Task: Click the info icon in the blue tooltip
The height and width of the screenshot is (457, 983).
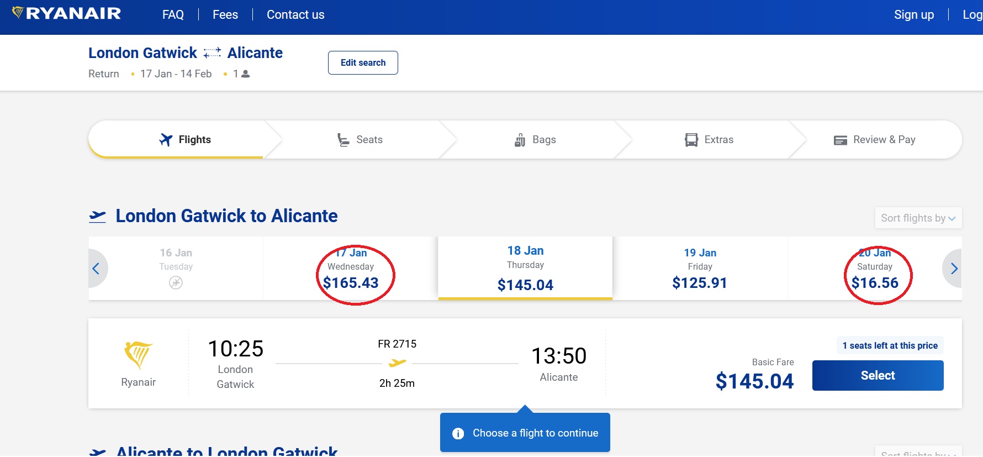Action: 458,434
